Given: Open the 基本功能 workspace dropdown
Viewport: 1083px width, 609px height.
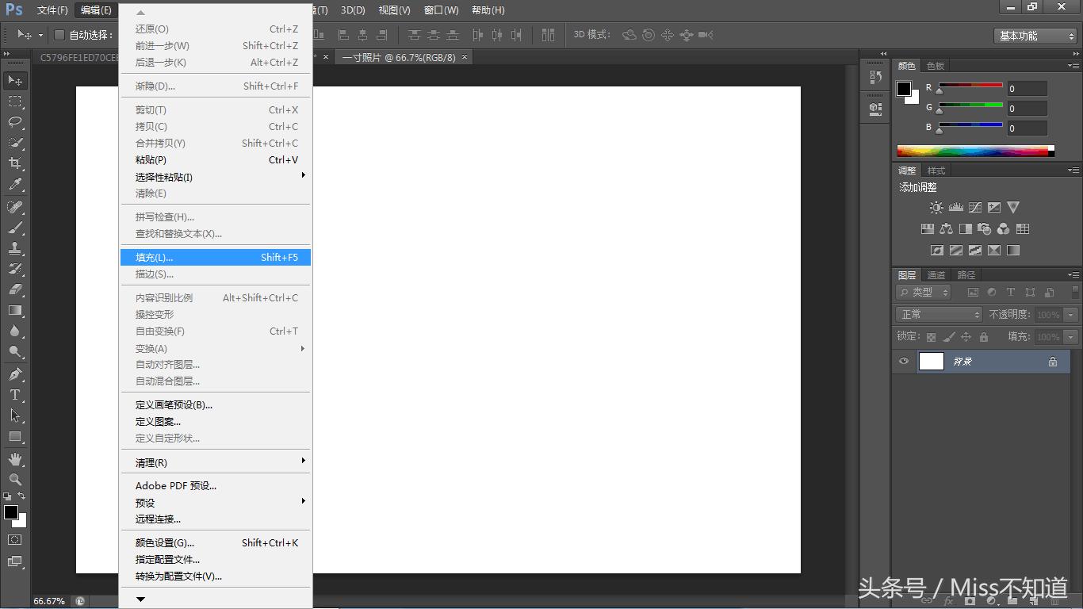Looking at the screenshot, I should point(1035,36).
